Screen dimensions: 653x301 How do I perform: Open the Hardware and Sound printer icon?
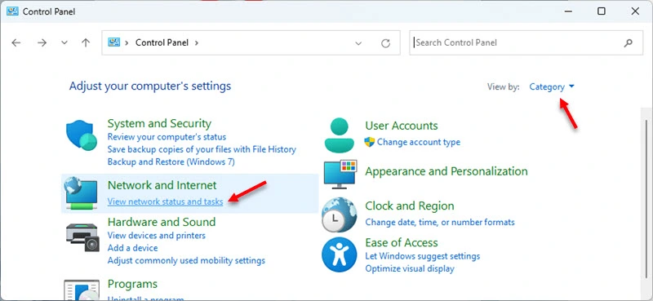click(83, 237)
